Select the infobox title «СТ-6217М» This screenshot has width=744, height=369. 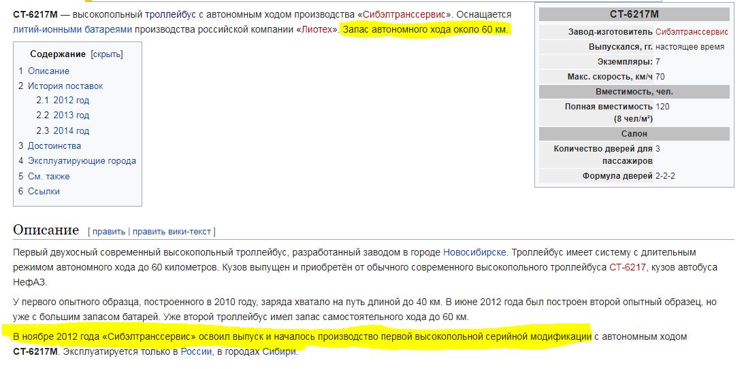pos(634,15)
